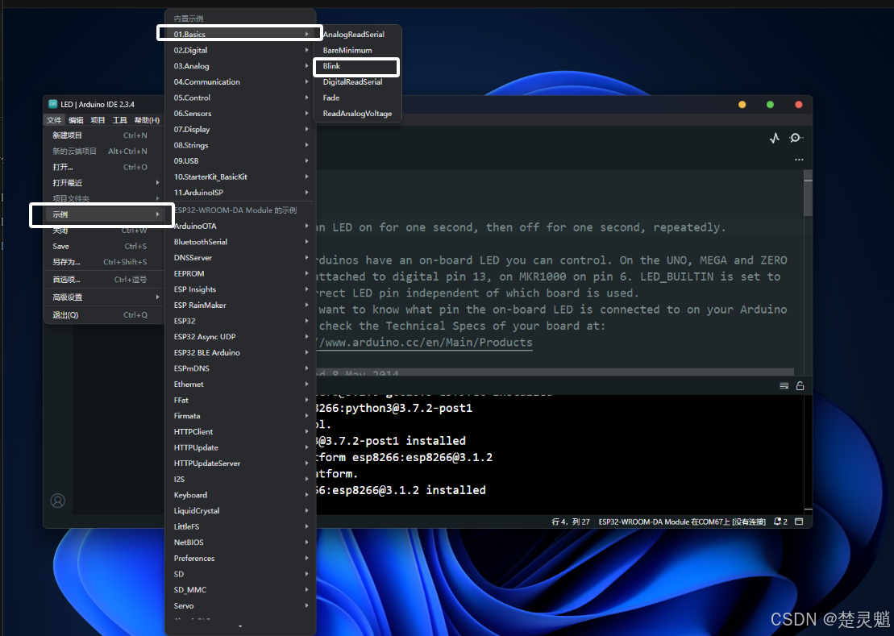
Task: Click the Arduino logo in title bar
Action: [x=53, y=104]
